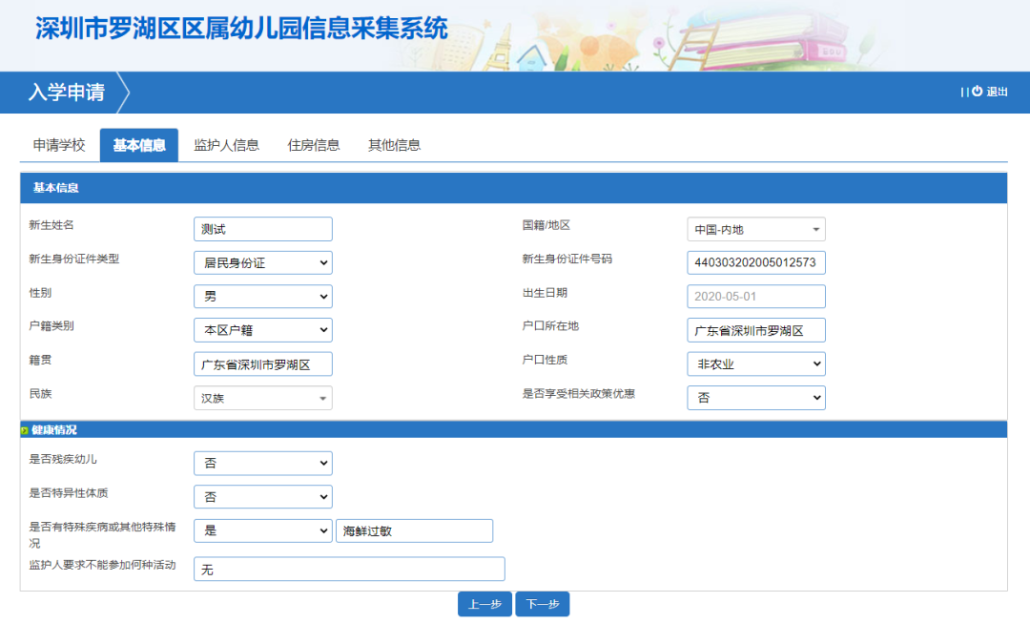Open the 监护人信息 tab
The height and width of the screenshot is (623, 1030).
(226, 145)
